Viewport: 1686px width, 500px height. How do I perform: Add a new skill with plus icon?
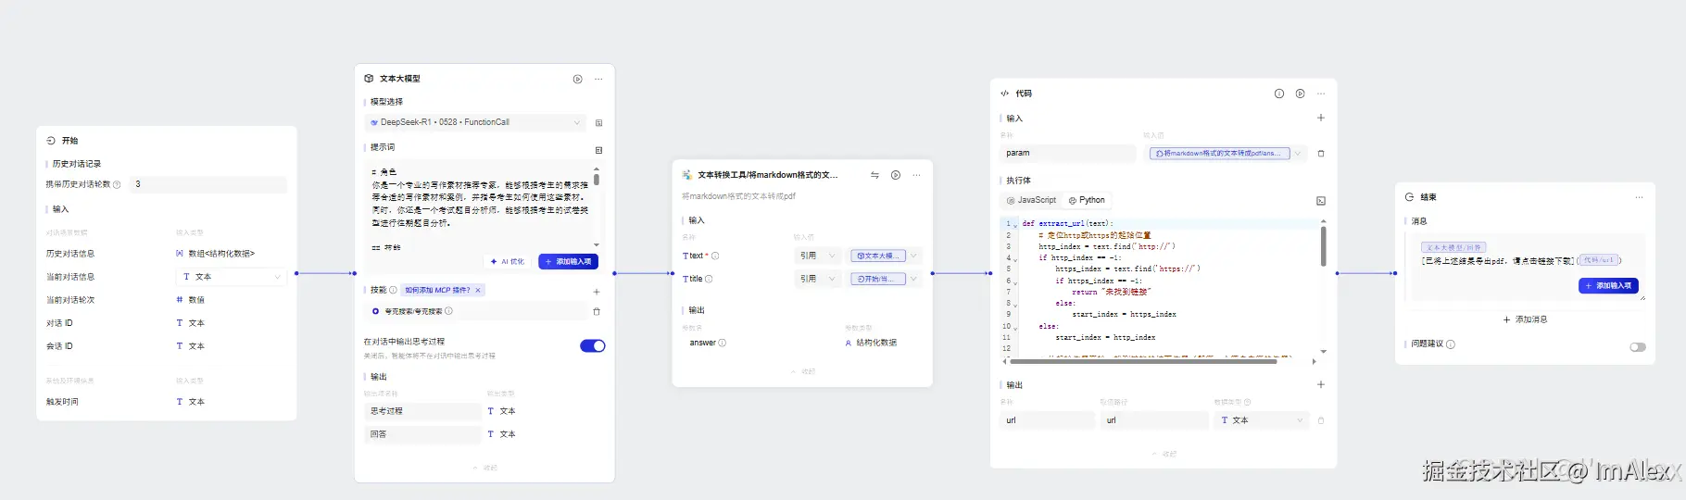pyautogui.click(x=597, y=291)
